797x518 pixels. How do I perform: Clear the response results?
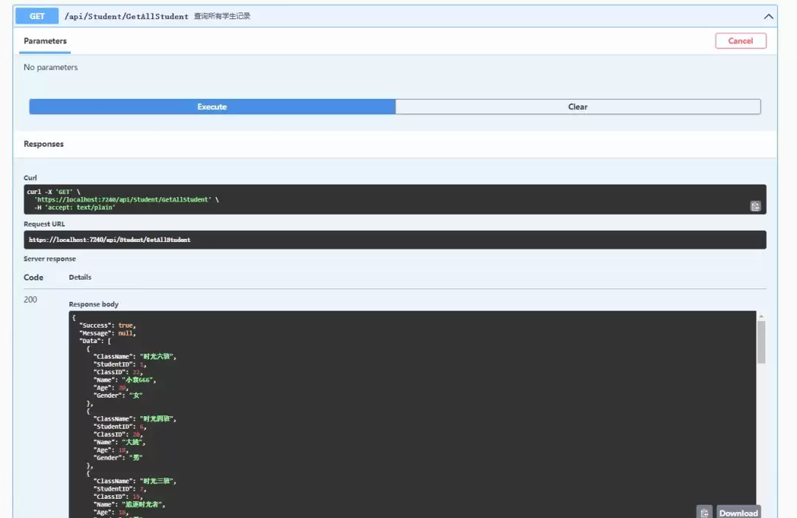pos(578,107)
